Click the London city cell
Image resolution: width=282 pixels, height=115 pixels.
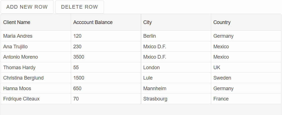tap(176, 68)
